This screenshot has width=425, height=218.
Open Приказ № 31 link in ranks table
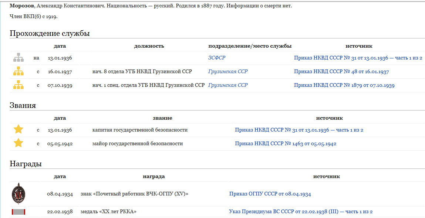pyautogui.click(x=299, y=130)
